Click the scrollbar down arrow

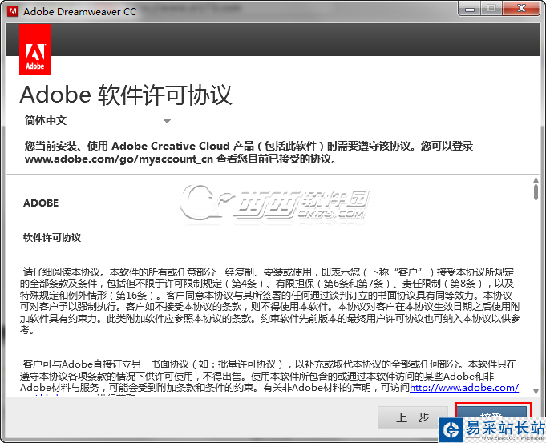pyautogui.click(x=536, y=392)
